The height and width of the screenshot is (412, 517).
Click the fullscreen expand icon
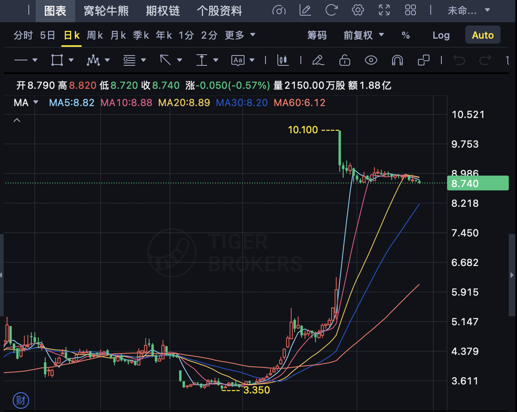tap(384, 10)
